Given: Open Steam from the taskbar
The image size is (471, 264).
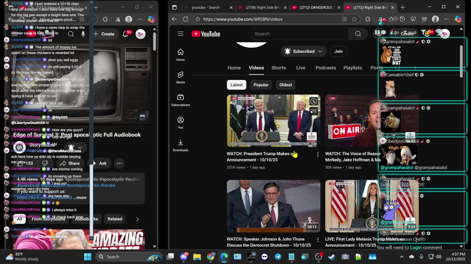Looking at the screenshot, I should click(x=332, y=257).
